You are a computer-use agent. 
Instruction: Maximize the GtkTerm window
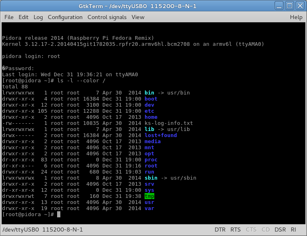pyautogui.click(x=290, y=6)
